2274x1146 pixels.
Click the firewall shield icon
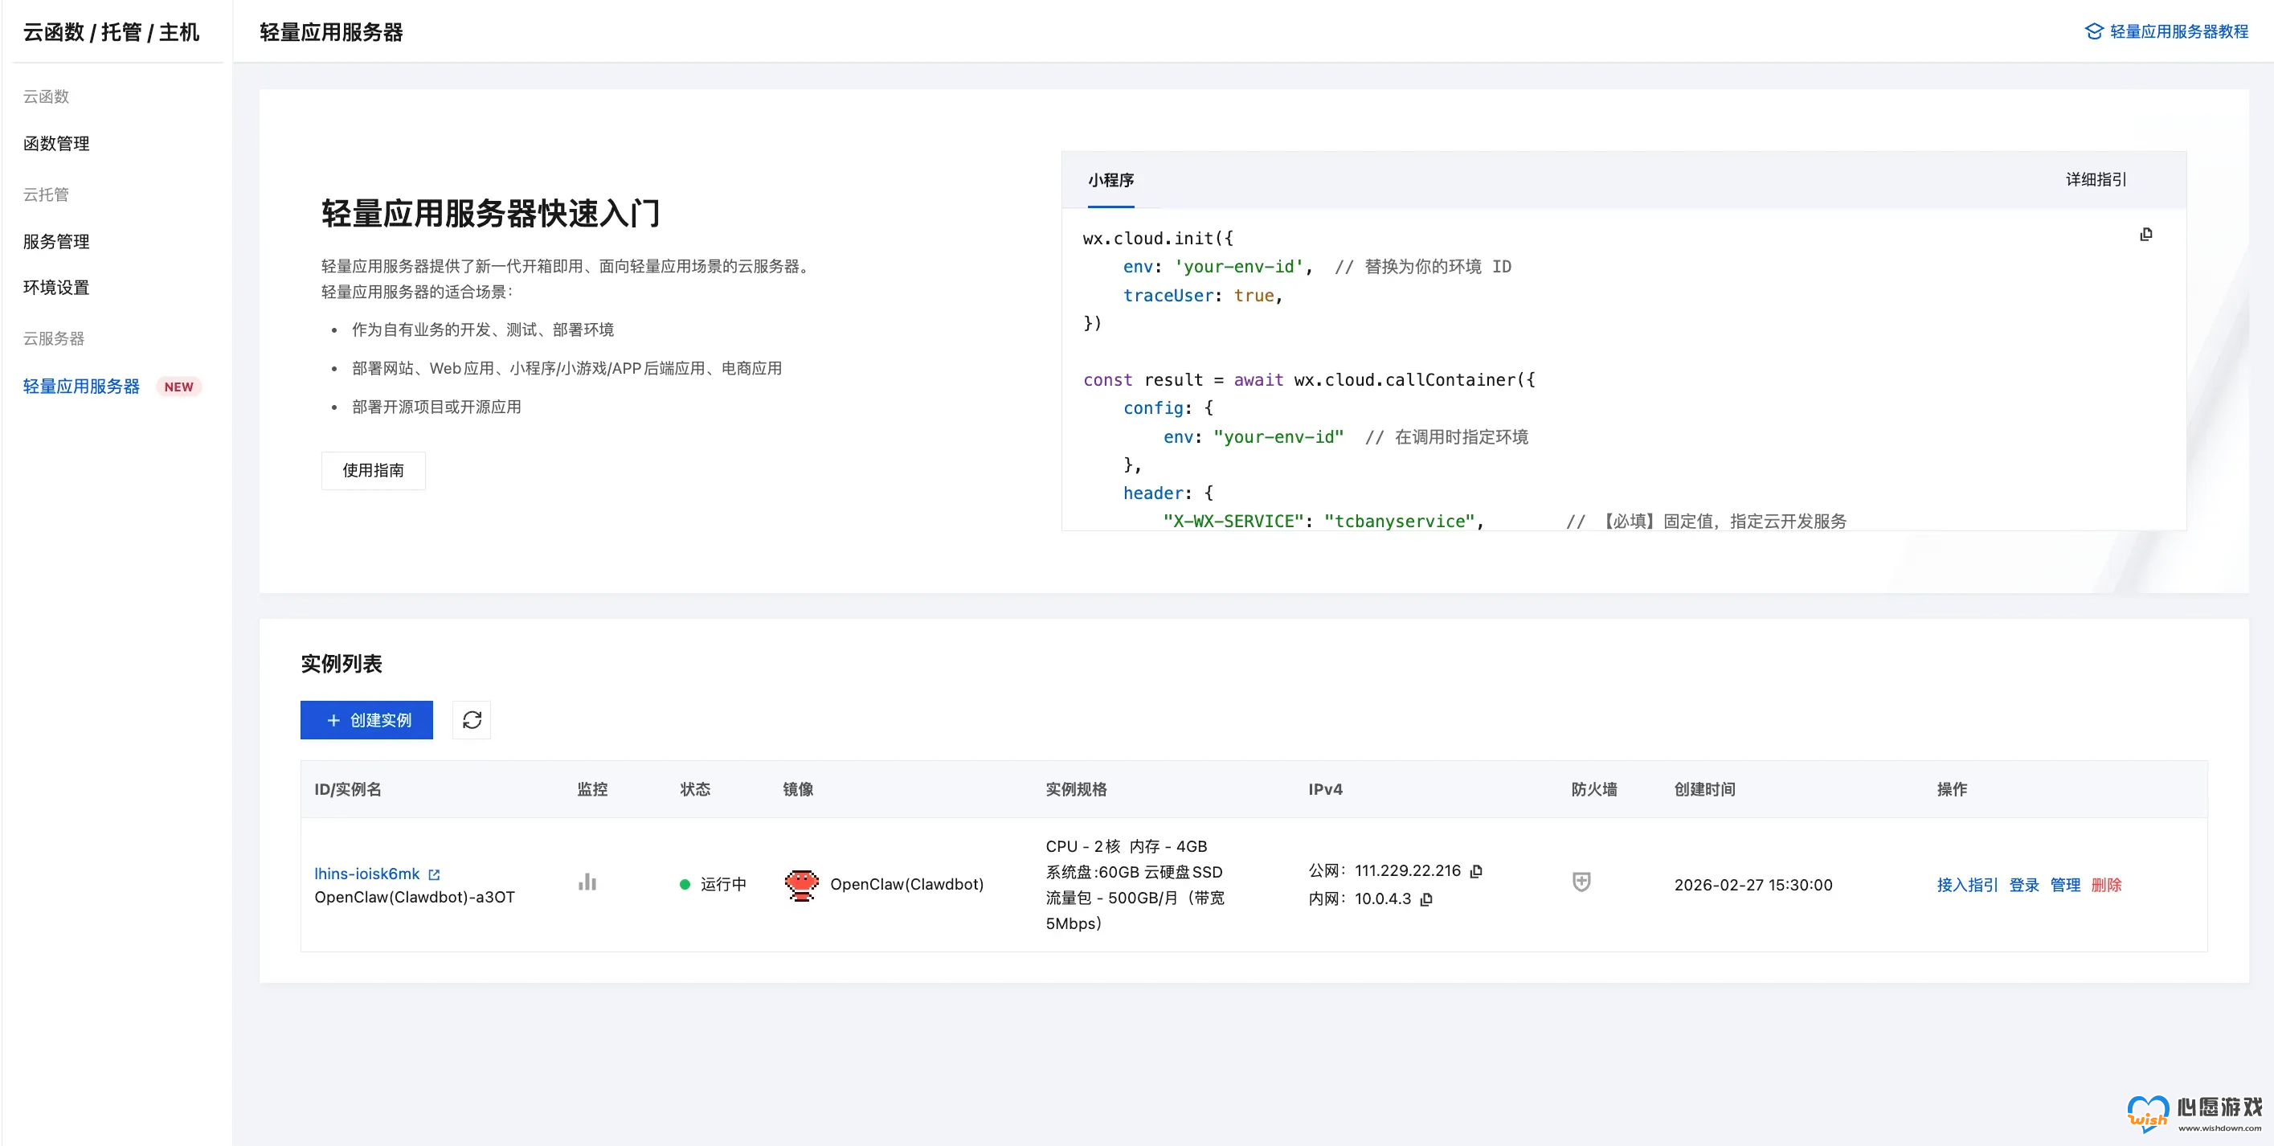pos(1581,882)
